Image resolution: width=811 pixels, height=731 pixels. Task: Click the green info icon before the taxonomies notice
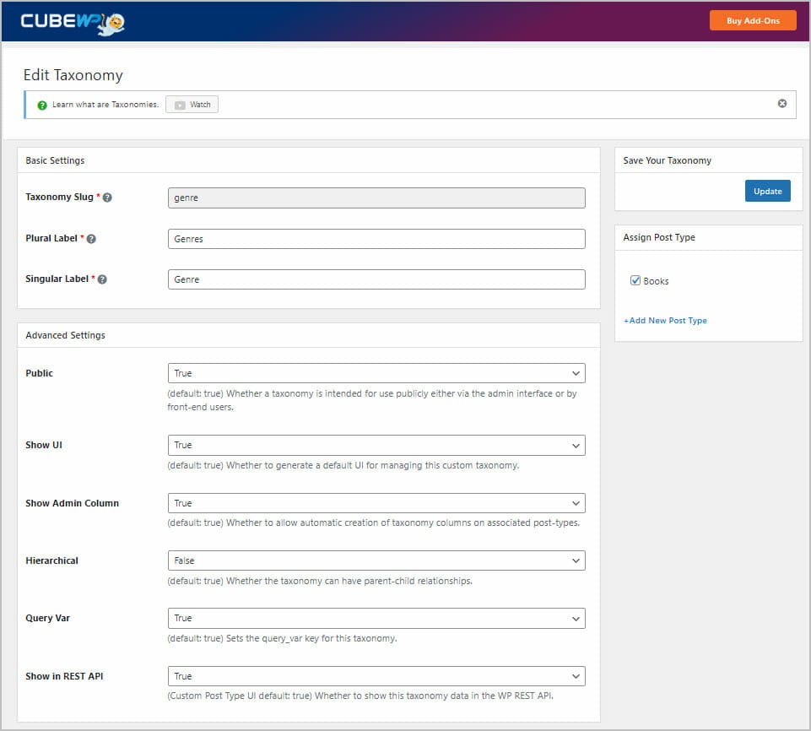point(41,104)
